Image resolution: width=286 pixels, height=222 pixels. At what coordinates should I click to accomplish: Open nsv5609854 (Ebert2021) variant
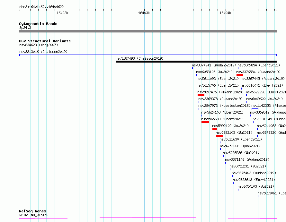coord(259,65)
